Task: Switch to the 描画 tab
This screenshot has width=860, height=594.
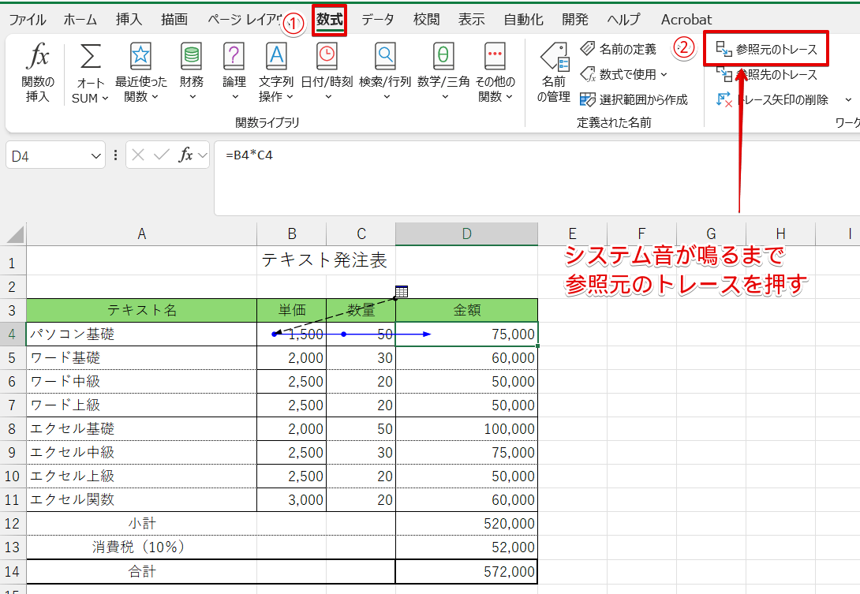Action: (x=174, y=20)
